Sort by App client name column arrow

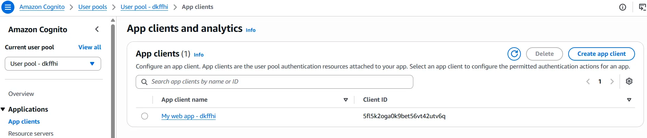tap(346, 100)
